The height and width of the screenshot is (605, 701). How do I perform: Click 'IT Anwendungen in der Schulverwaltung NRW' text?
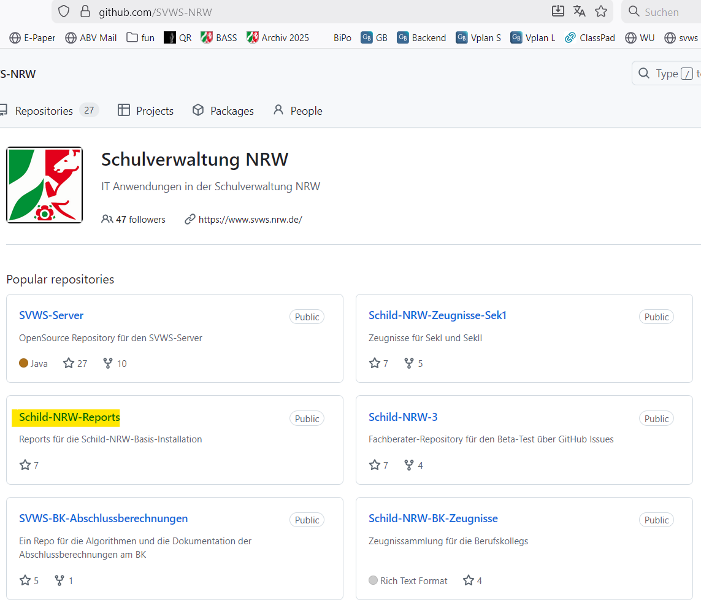210,187
